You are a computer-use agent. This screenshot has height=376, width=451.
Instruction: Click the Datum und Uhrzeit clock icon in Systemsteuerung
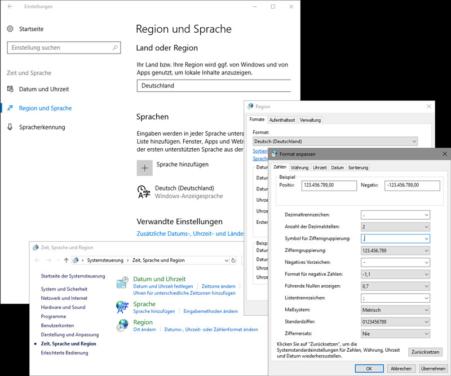point(122,283)
